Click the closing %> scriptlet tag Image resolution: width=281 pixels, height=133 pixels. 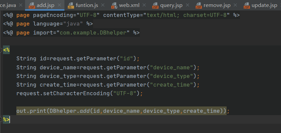pos(6,119)
